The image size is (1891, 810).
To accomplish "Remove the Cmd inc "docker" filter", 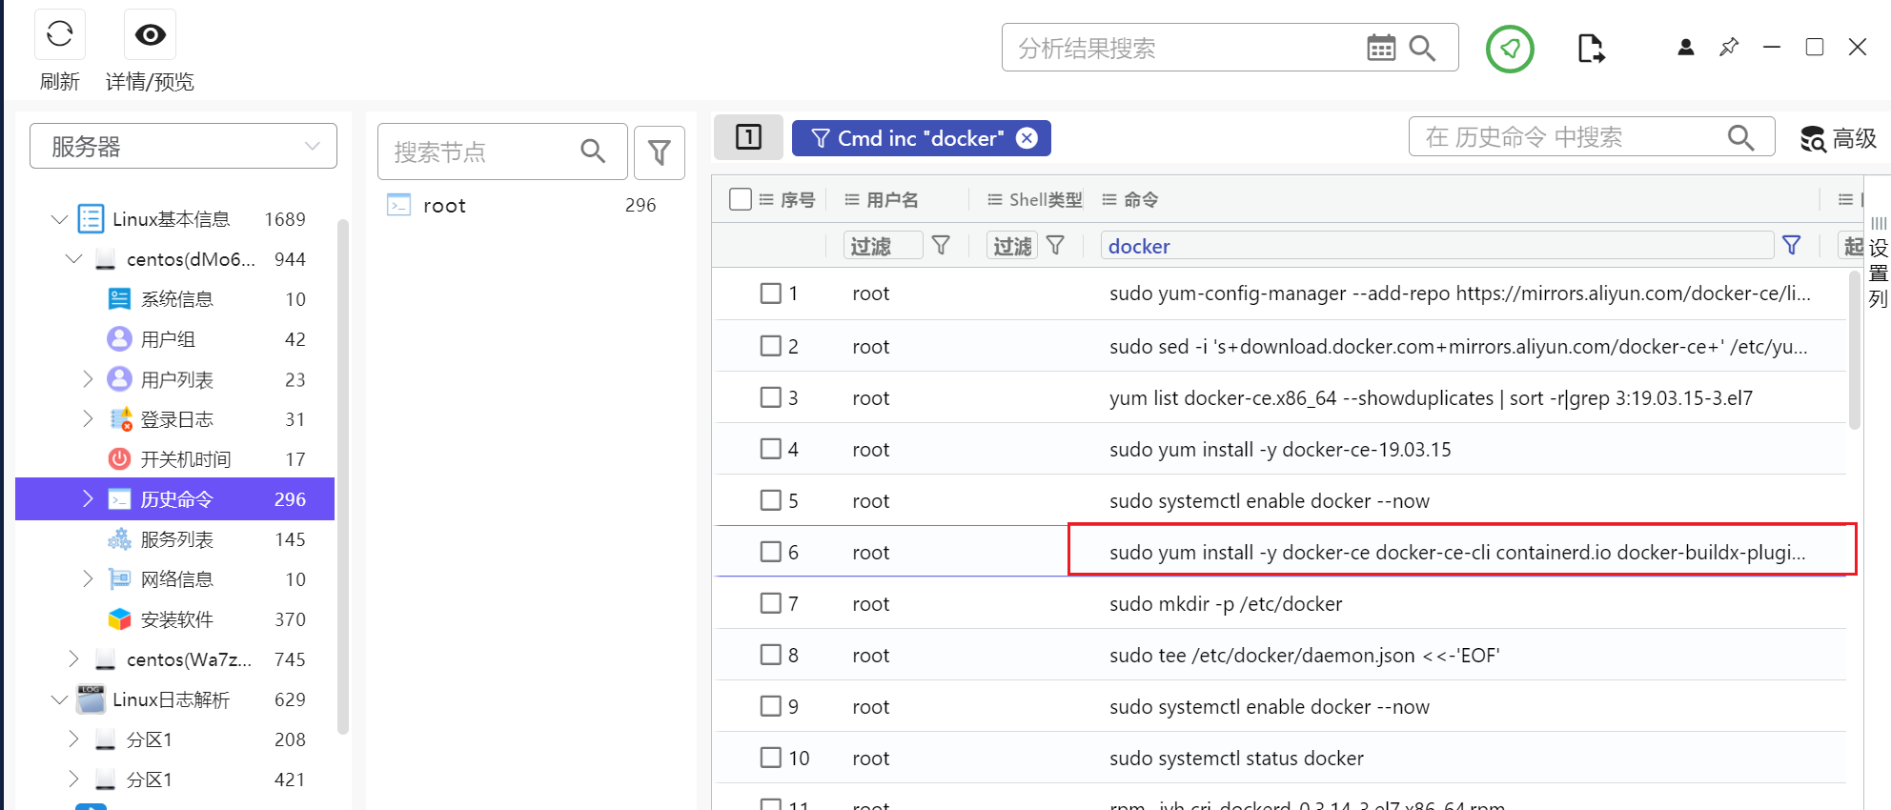I will point(1027,138).
